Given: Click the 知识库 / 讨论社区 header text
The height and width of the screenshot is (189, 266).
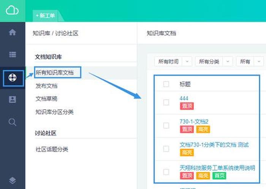Looking at the screenshot, I should pyautogui.click(x=55, y=33).
